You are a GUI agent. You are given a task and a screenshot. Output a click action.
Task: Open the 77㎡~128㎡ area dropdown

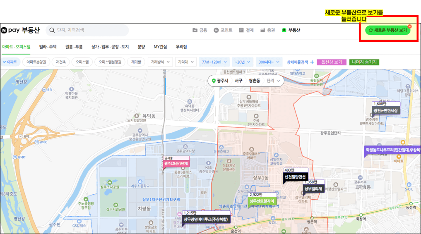coord(214,62)
